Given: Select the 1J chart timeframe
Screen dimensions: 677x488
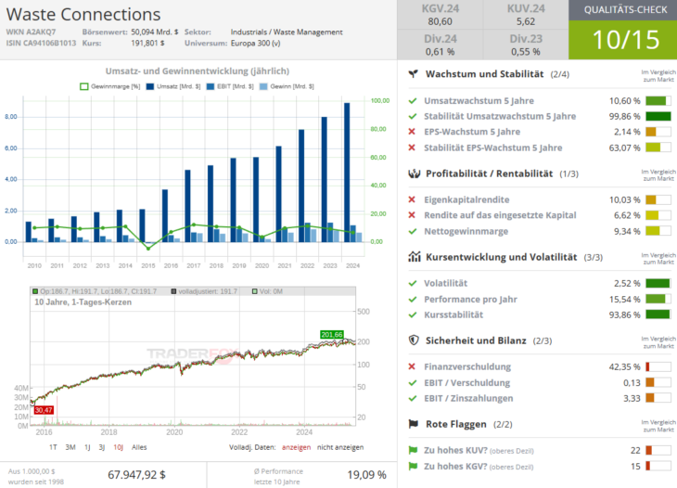Looking at the screenshot, I should (x=87, y=447).
